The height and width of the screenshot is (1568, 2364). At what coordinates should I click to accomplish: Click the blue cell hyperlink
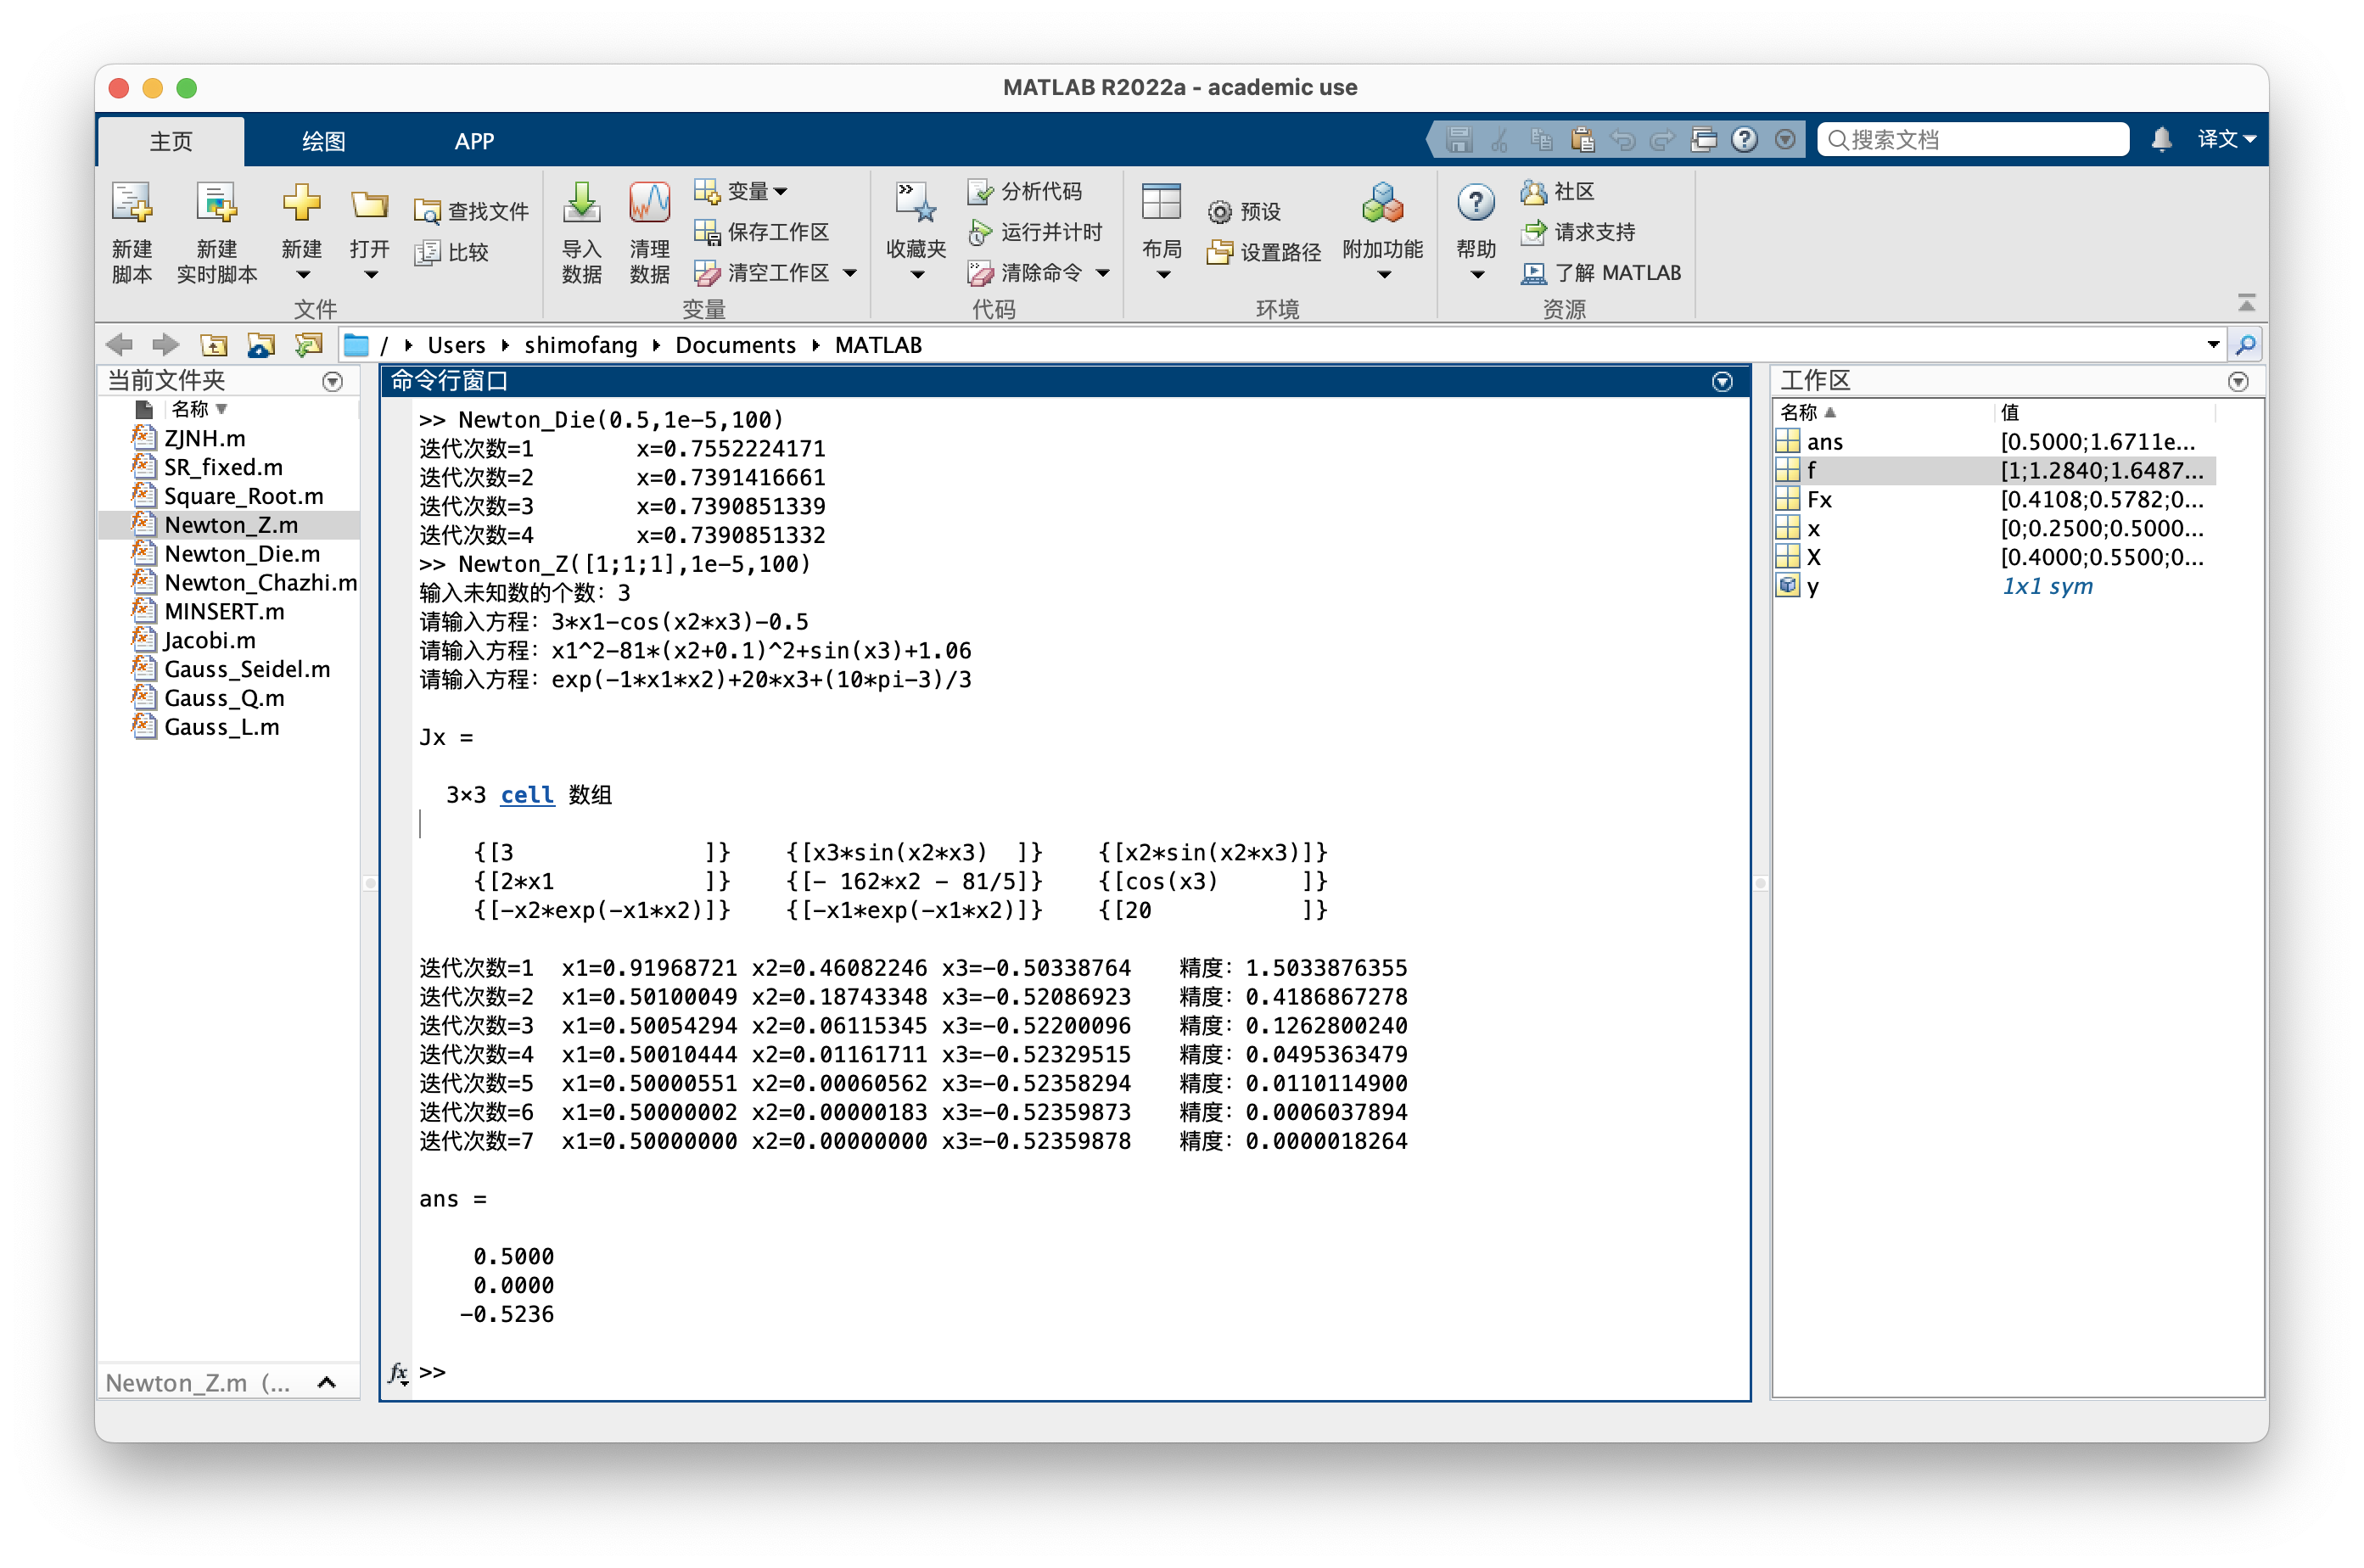[x=526, y=795]
